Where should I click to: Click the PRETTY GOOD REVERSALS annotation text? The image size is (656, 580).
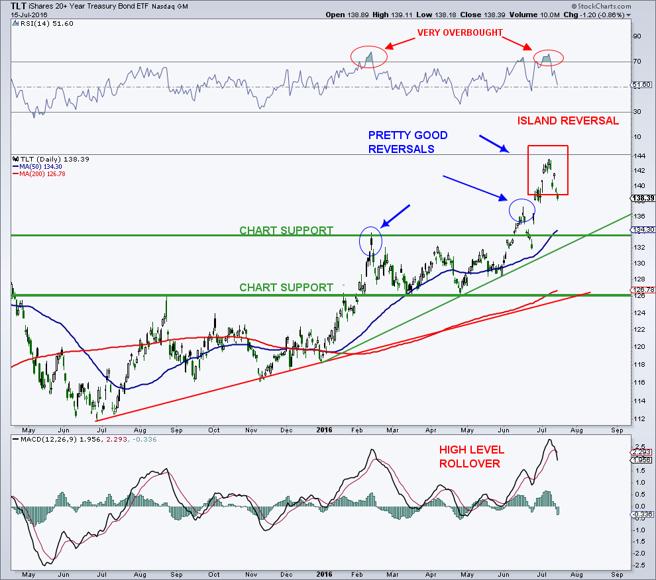(x=408, y=142)
